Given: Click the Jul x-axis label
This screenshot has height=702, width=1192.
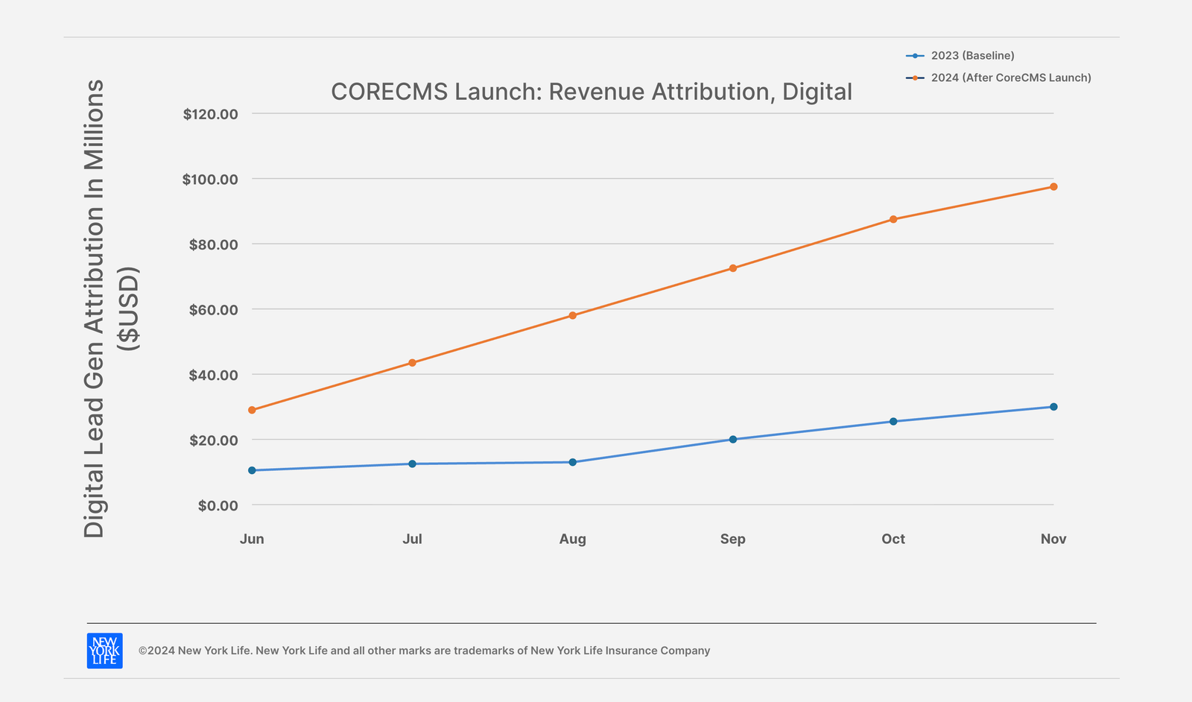Looking at the screenshot, I should point(412,539).
